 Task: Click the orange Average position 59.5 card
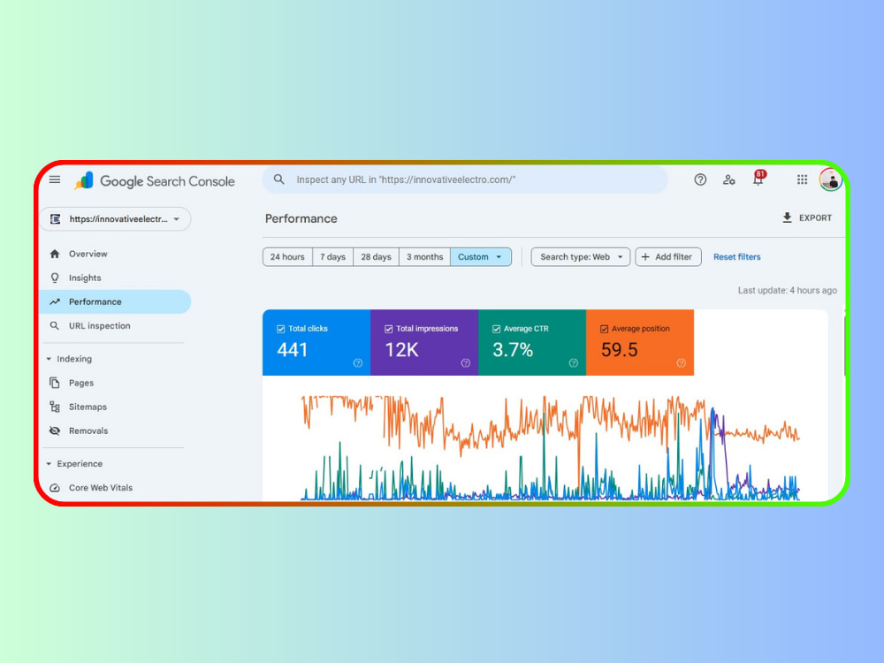(640, 342)
